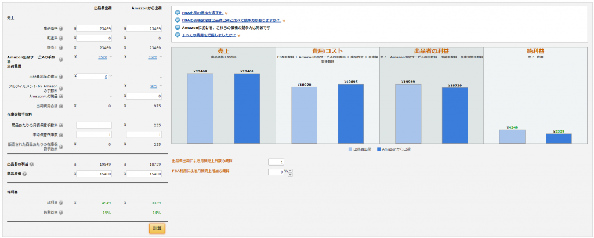Open the help icon next to 出荷費用合計
Screen dimensions: 594x238
[x=61, y=106]
